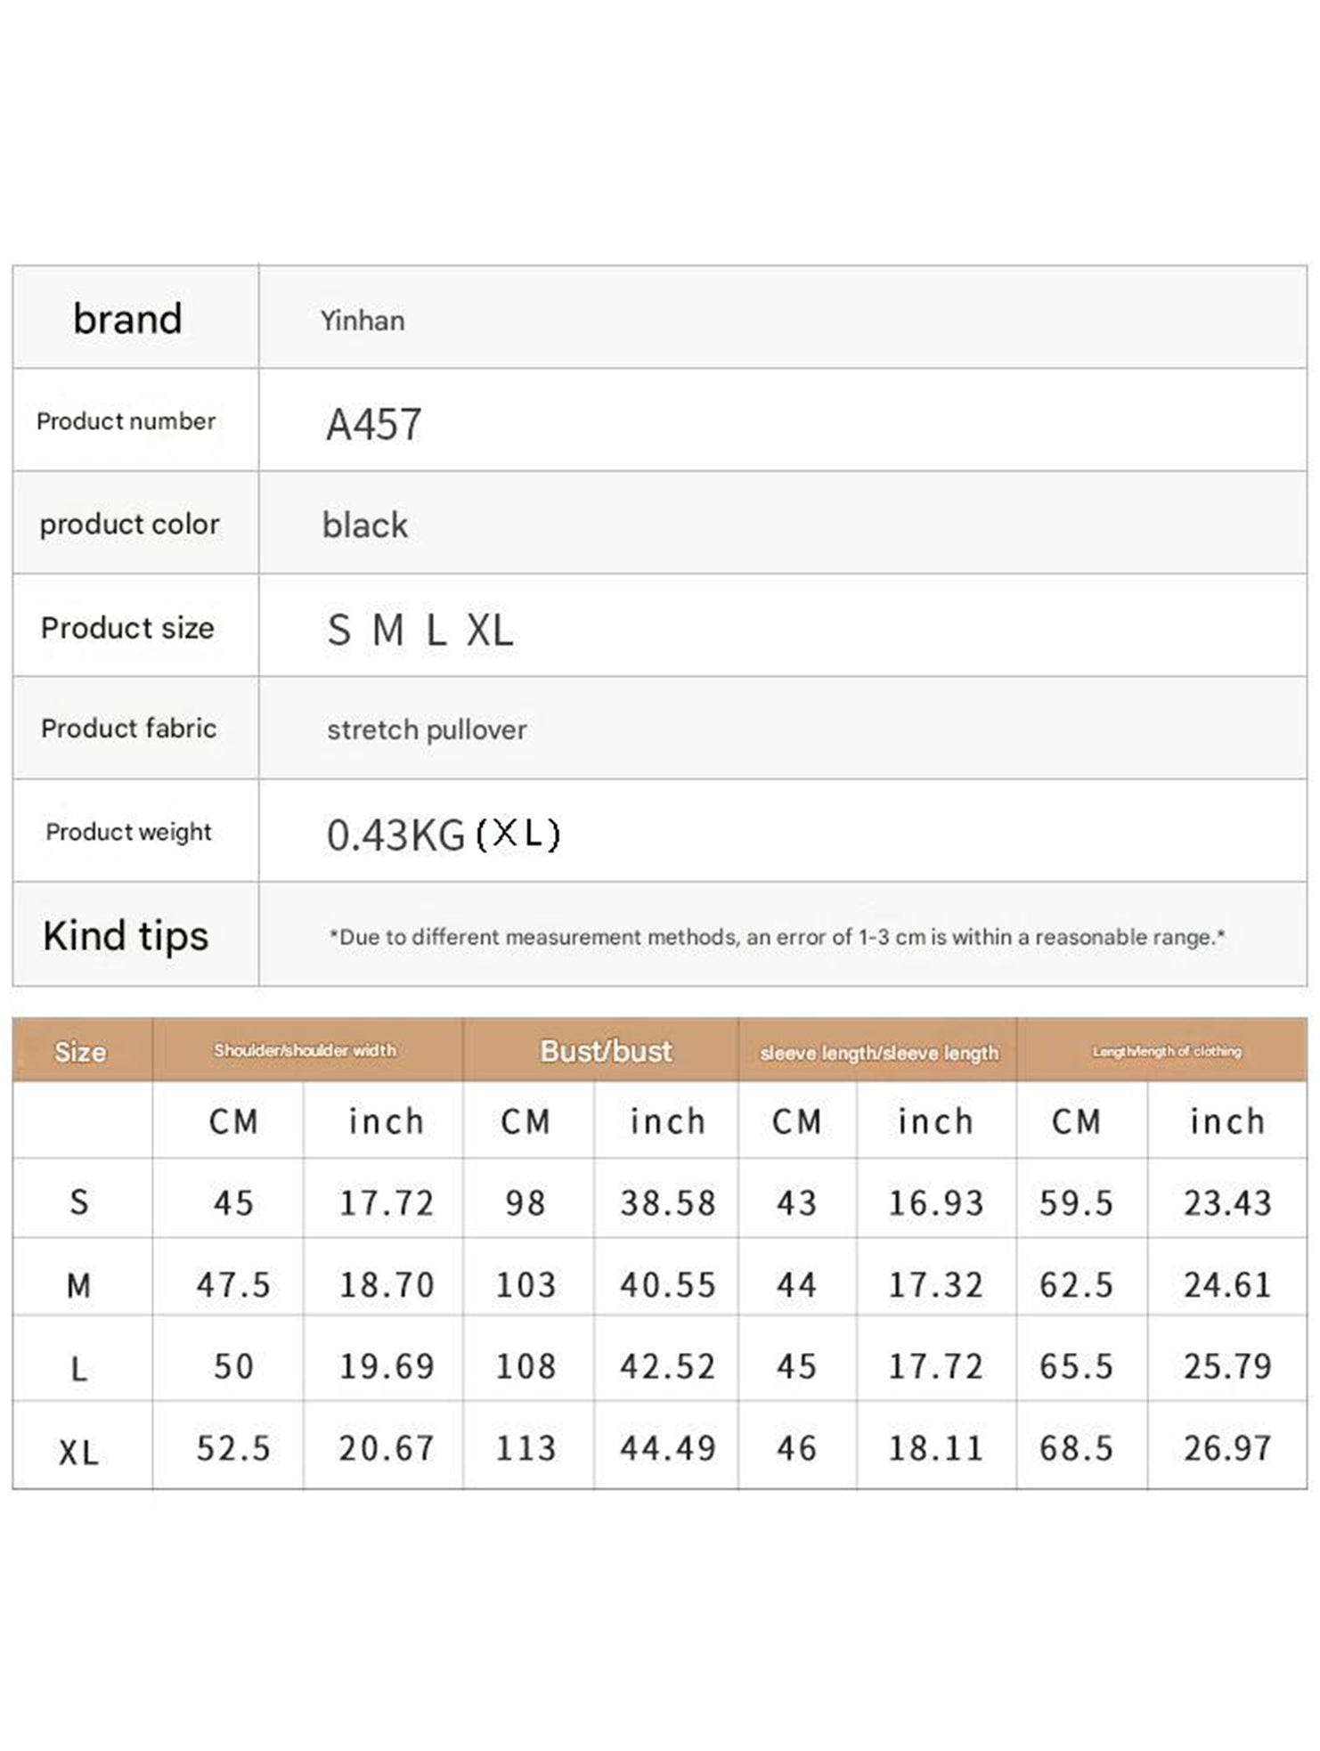Click the Kind tips measurement error note

pos(777,937)
